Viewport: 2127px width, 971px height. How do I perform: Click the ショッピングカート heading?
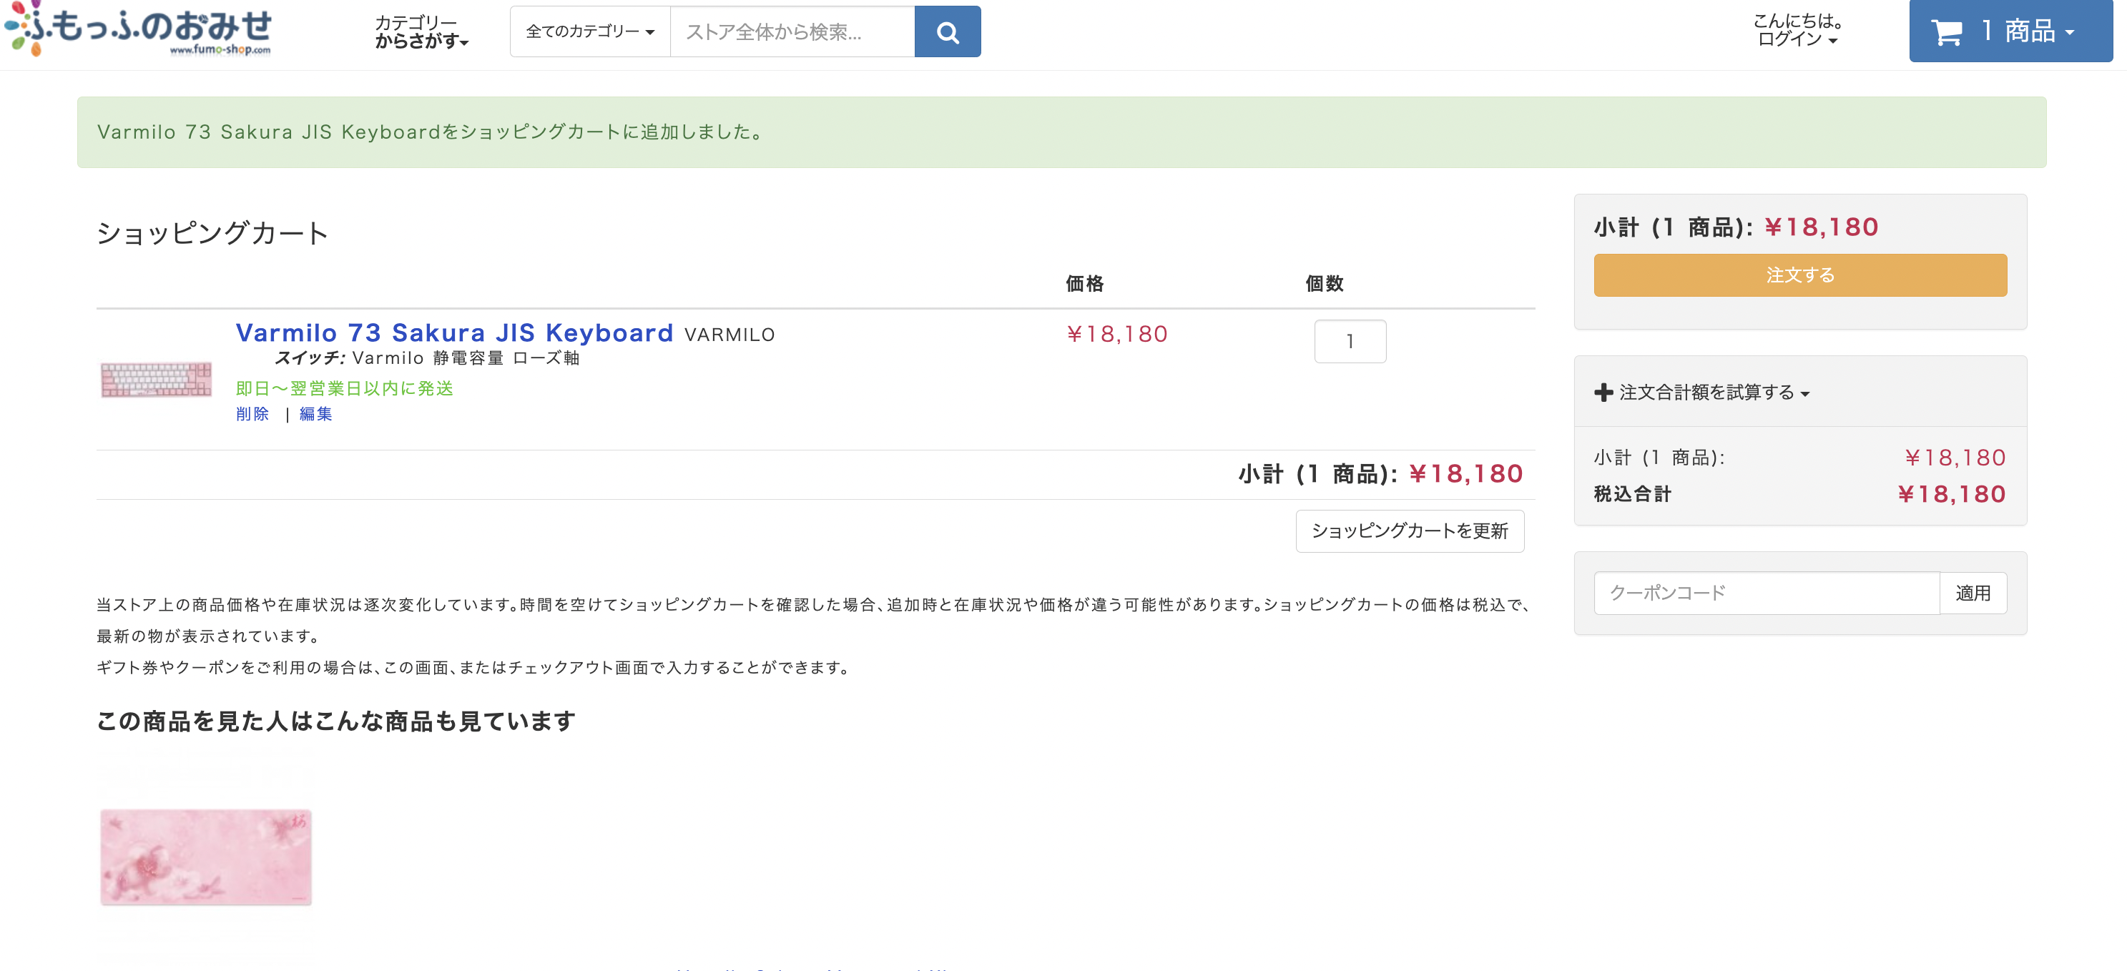click(x=212, y=233)
